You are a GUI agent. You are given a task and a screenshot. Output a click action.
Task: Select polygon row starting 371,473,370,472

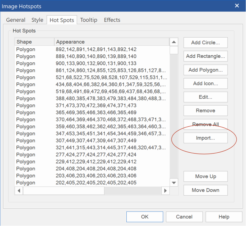pos(92,105)
